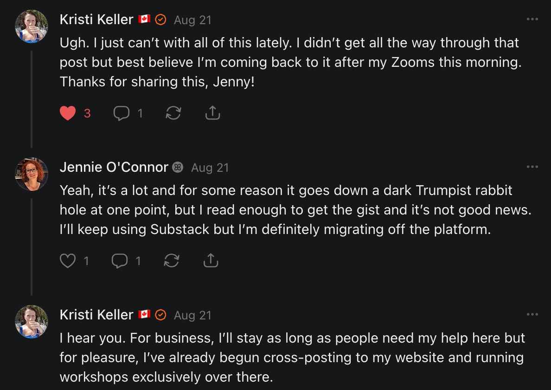
Task: Reply to Jennie O'Connor's comment
Action: click(x=120, y=261)
